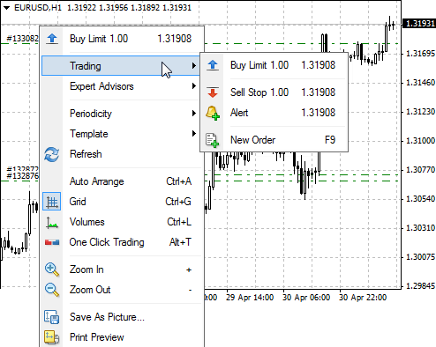Image resolution: width=436 pixels, height=347 pixels.
Task: Expand the Periodicity submenu arrow
Action: tap(194, 114)
